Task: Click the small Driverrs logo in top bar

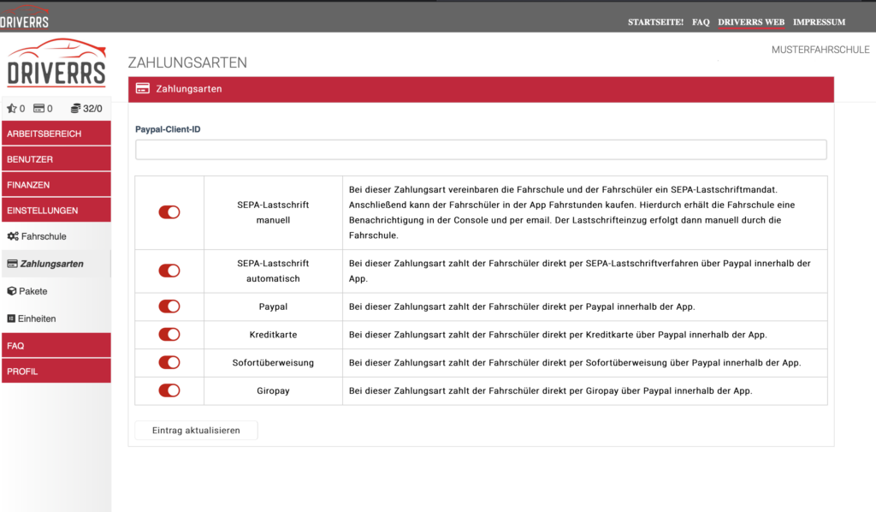Action: coord(25,17)
